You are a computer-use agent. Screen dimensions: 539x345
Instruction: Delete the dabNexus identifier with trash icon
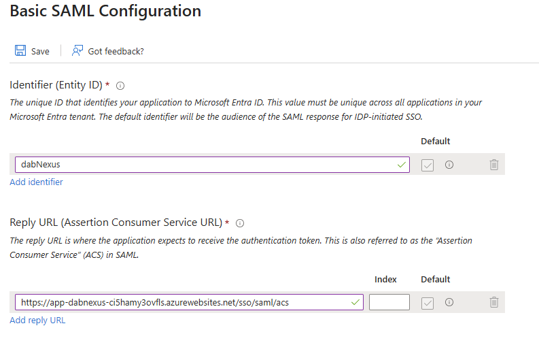coord(494,165)
